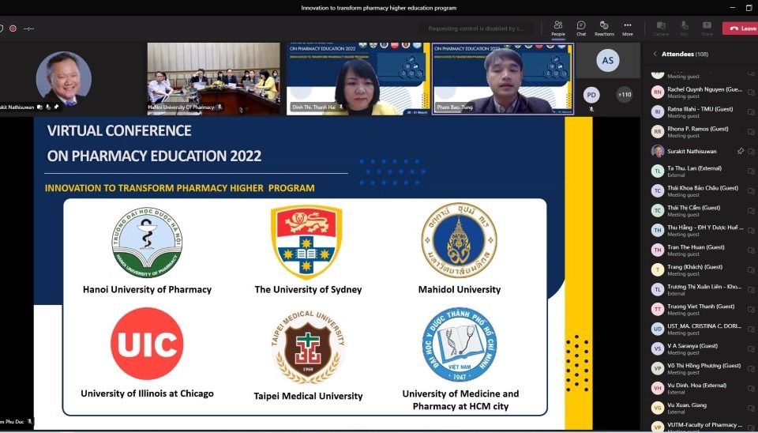This screenshot has width=758, height=433.
Task: Select Vu Dinh. Hoa (External) attendee
Action: tap(700, 389)
